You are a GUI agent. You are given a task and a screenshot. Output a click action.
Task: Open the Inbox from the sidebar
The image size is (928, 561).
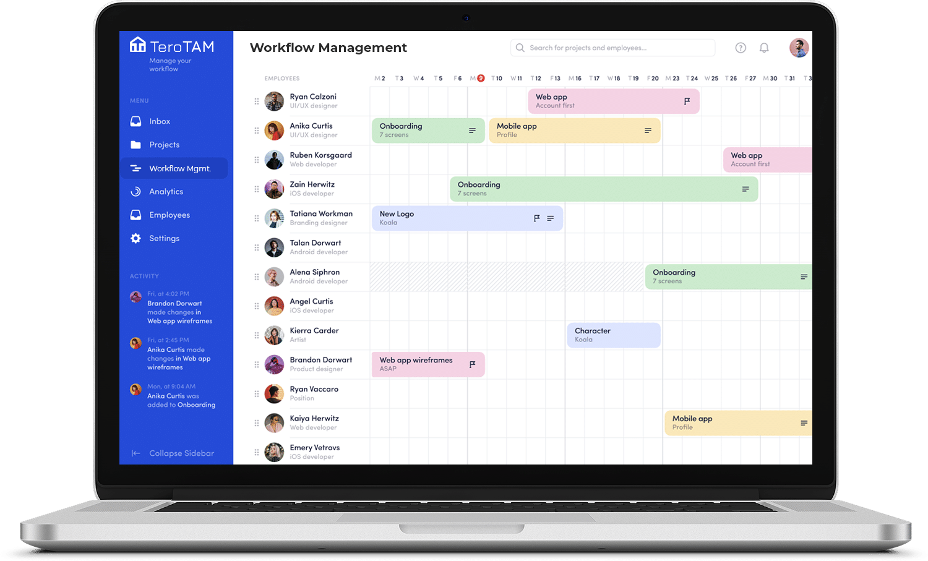click(x=160, y=121)
